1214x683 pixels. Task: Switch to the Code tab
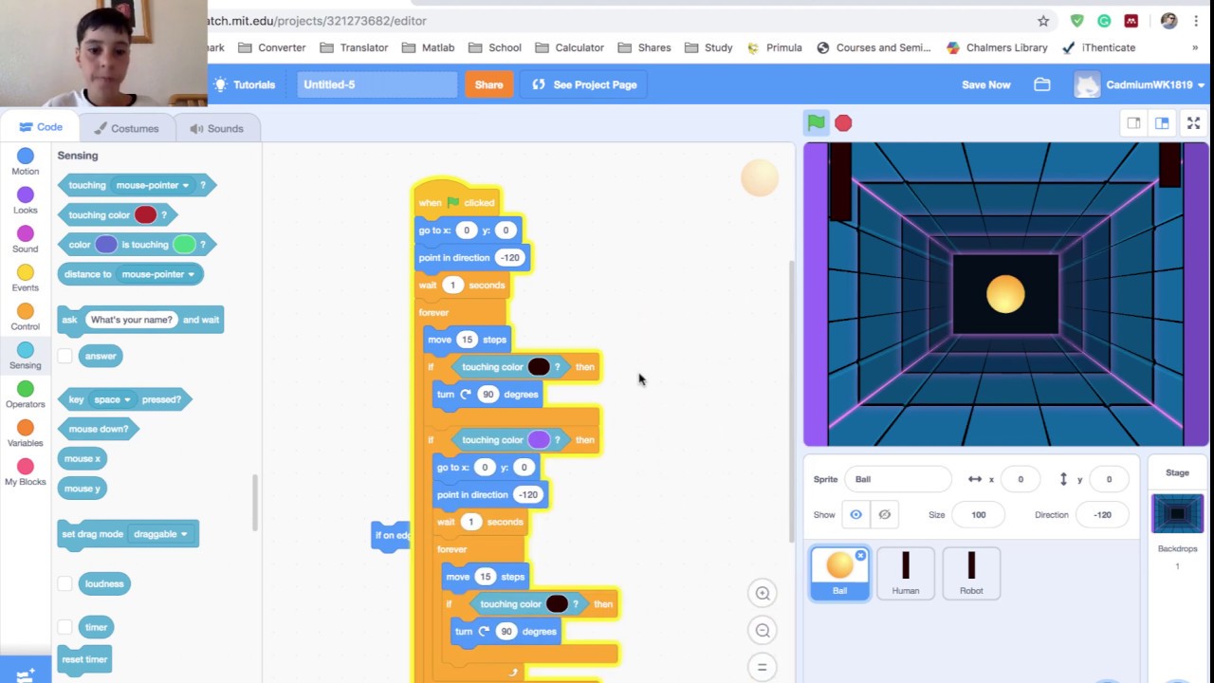(x=41, y=127)
